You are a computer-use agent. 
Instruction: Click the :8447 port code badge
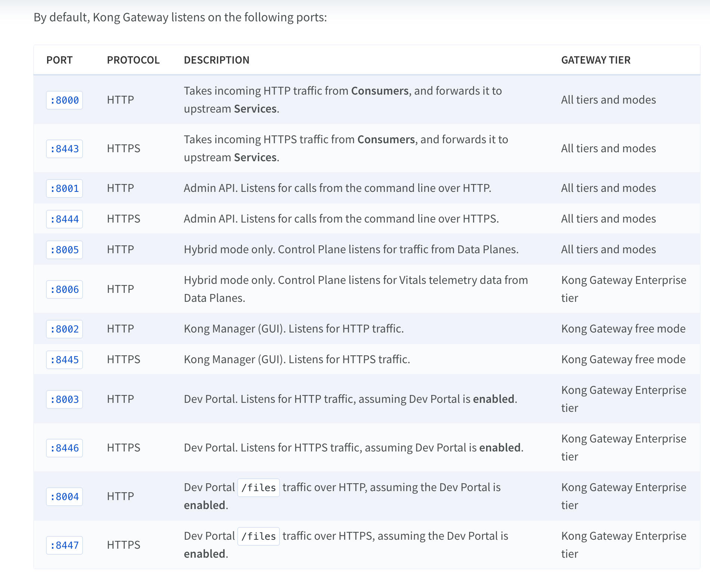pyautogui.click(x=64, y=545)
